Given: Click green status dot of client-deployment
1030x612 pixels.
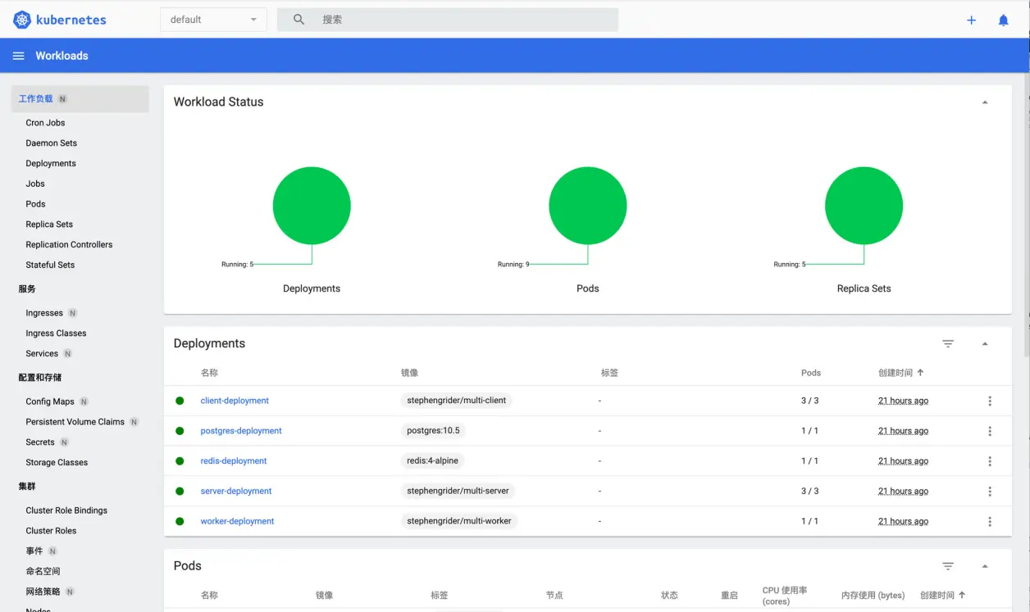Looking at the screenshot, I should click(x=180, y=401).
